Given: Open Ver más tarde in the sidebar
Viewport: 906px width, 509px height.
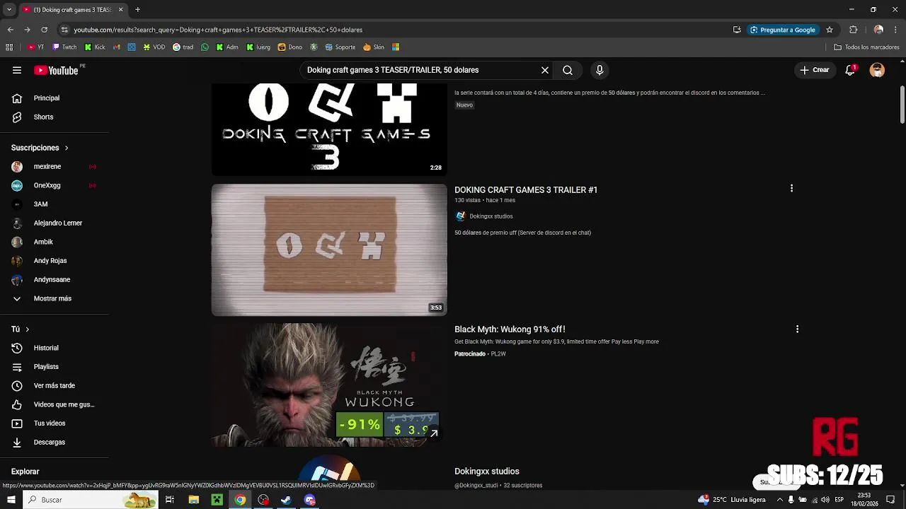Looking at the screenshot, I should coord(55,386).
